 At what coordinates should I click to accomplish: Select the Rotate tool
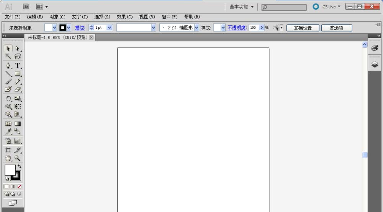pyautogui.click(x=8, y=99)
